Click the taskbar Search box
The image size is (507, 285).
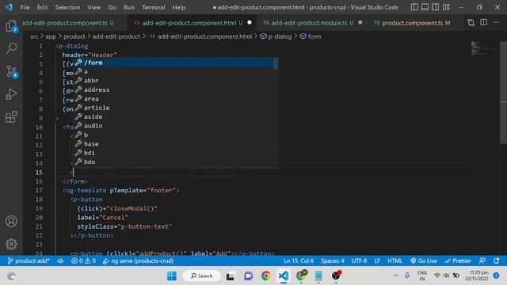pos(202,276)
